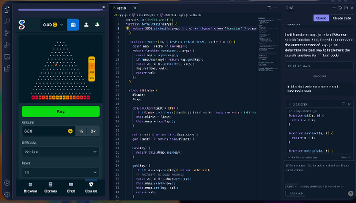Click the split editor icon in the editor toolbar
The height and width of the screenshot is (203, 356).
pyautogui.click(x=269, y=8)
